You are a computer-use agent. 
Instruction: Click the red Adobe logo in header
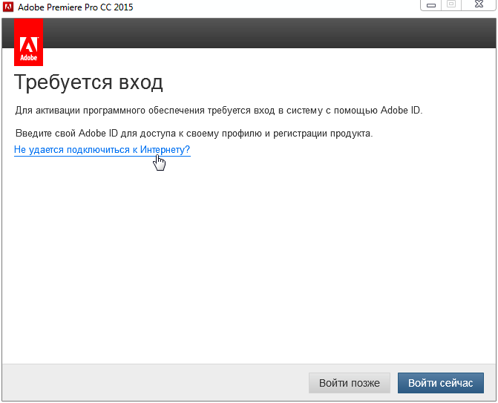point(29,42)
